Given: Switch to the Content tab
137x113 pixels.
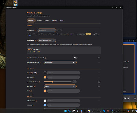Looking at the screenshot, I should (40, 20).
